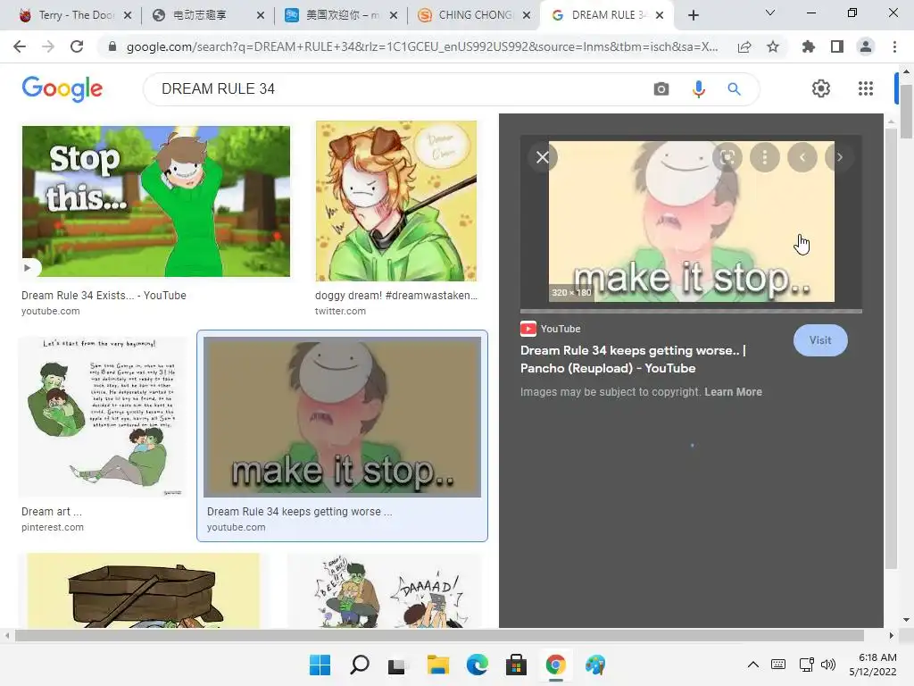Go back using the browser back arrow
The height and width of the screenshot is (686, 914).
[20, 46]
